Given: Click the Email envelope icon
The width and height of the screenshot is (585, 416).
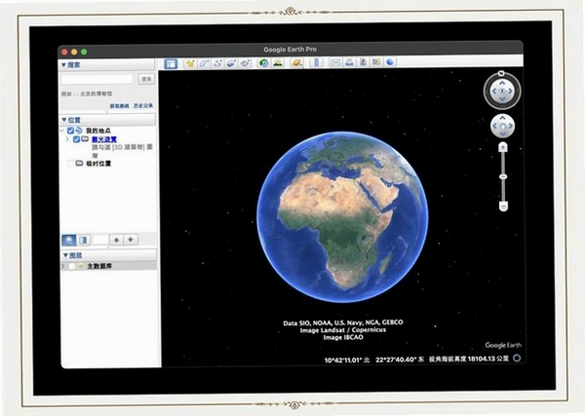Looking at the screenshot, I should point(335,62).
